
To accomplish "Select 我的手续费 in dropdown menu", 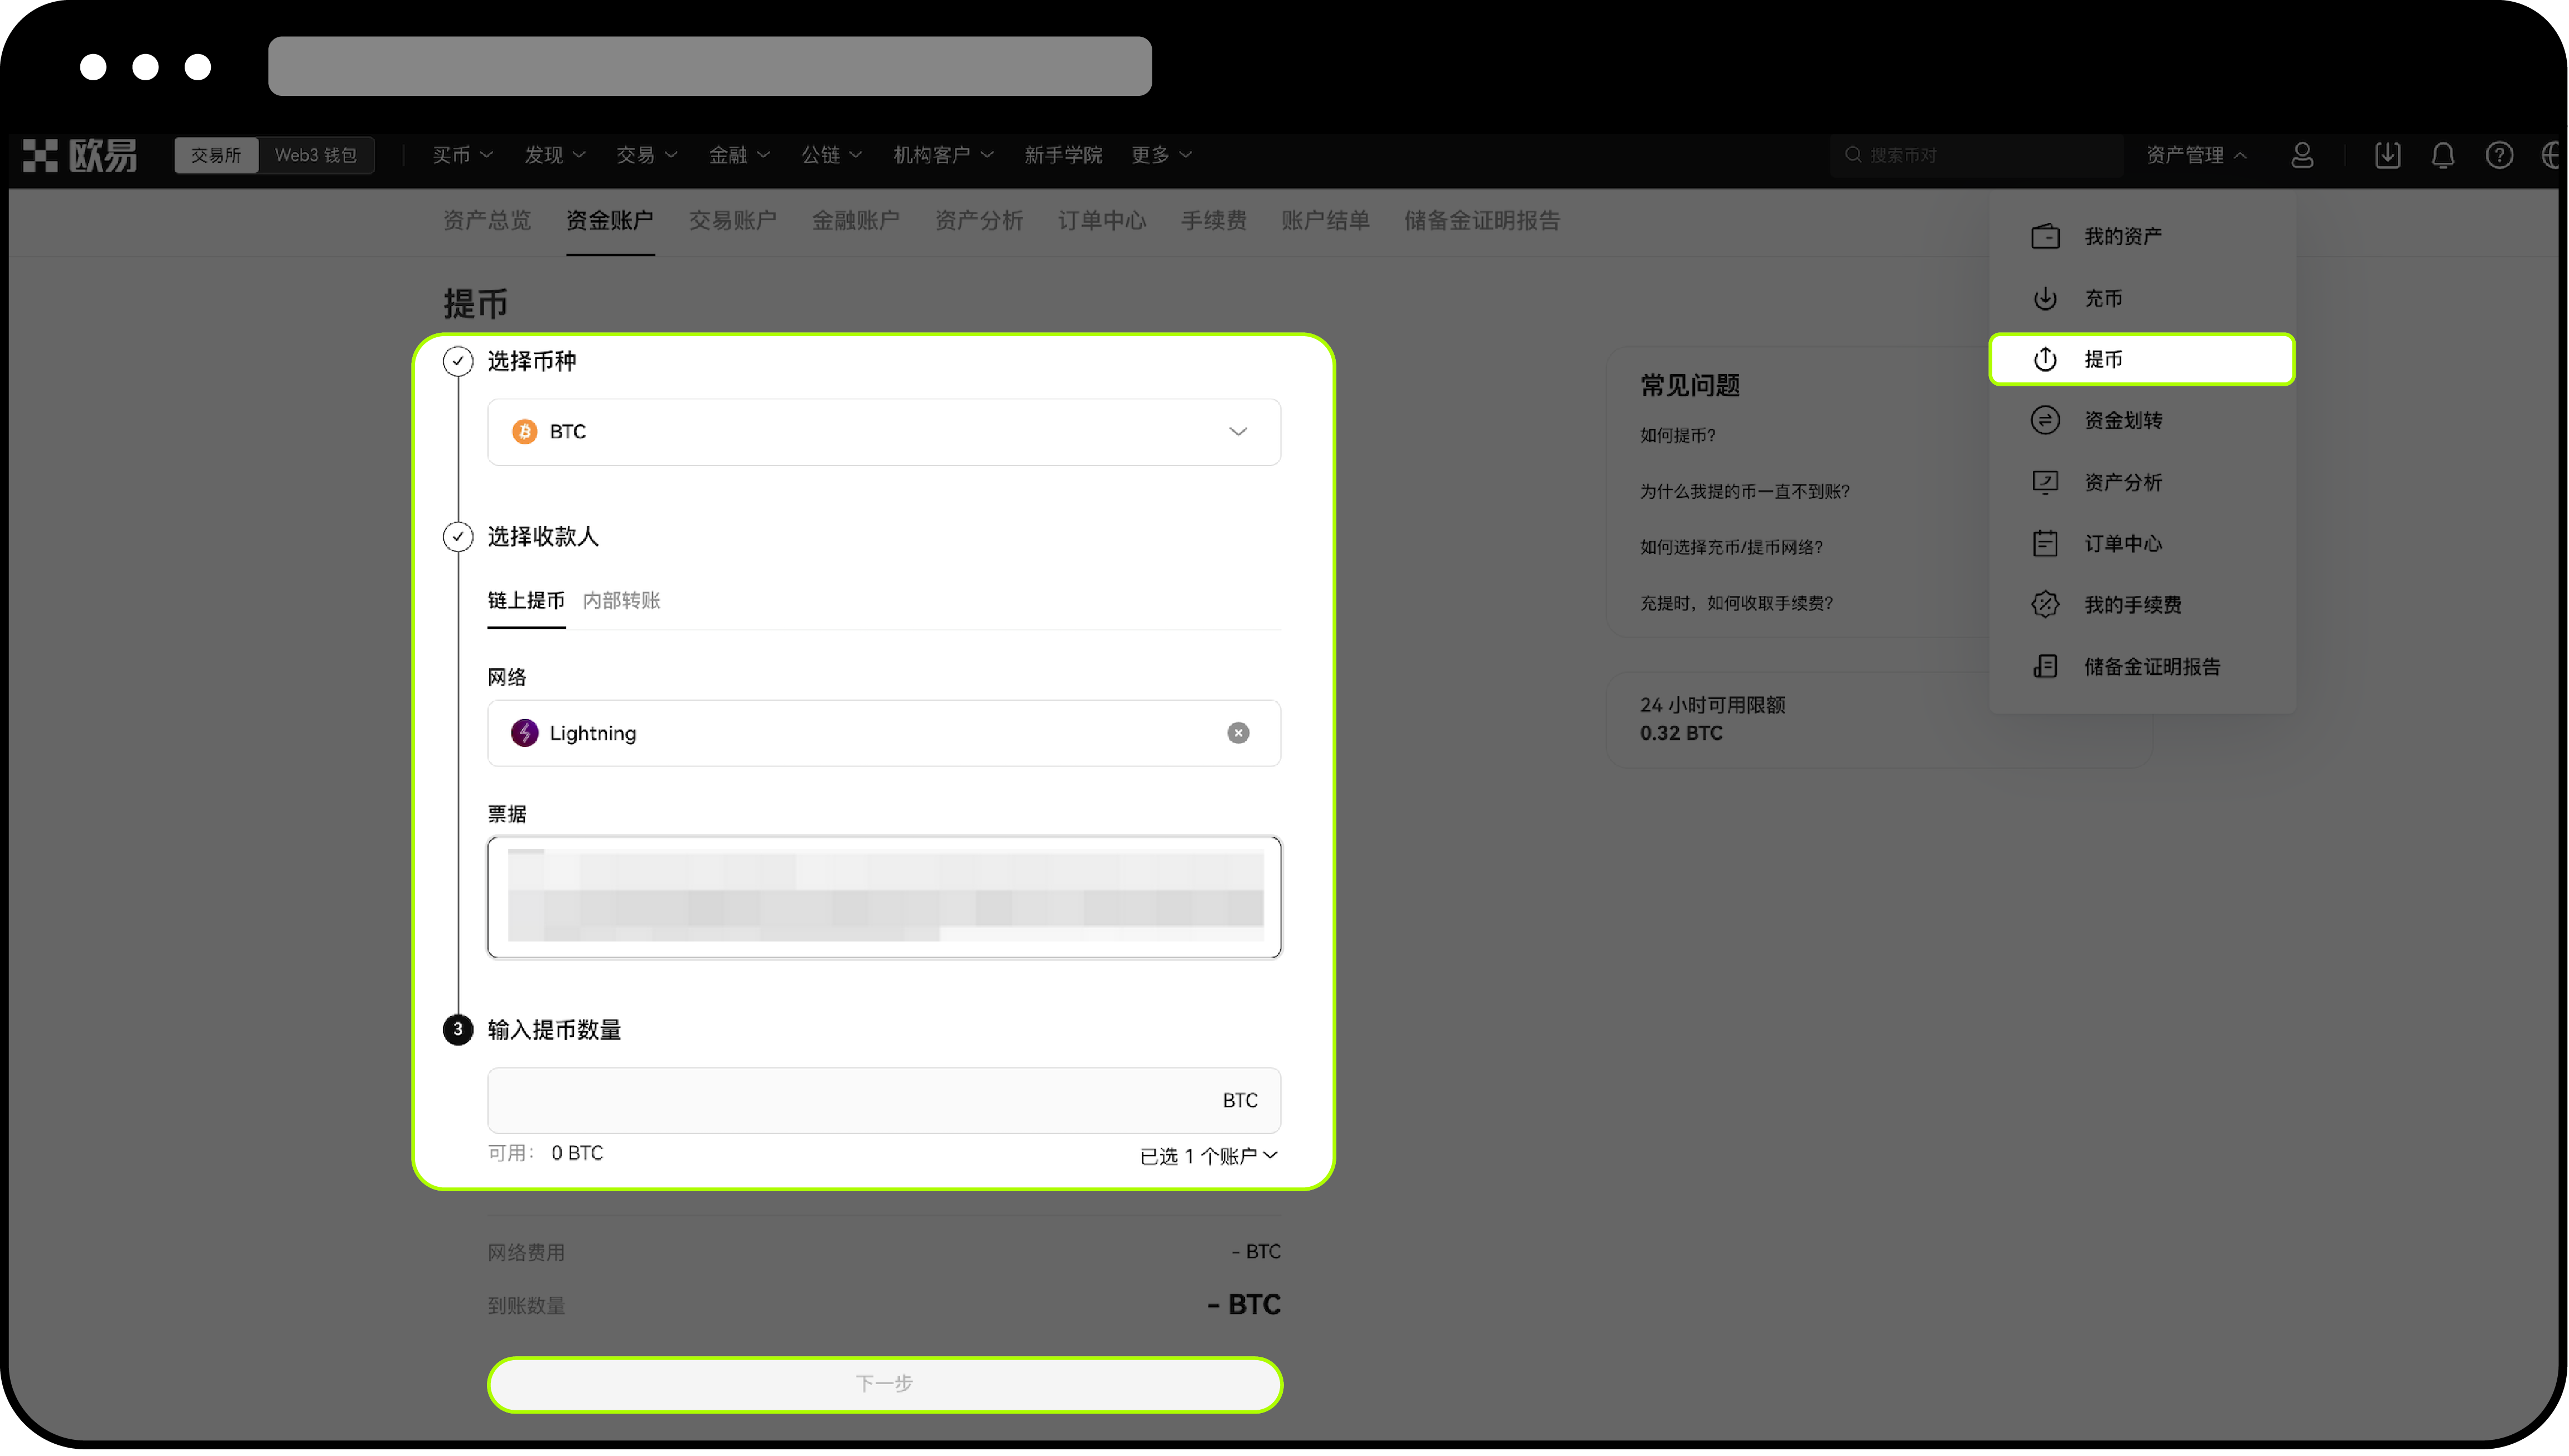I will click(2141, 604).
